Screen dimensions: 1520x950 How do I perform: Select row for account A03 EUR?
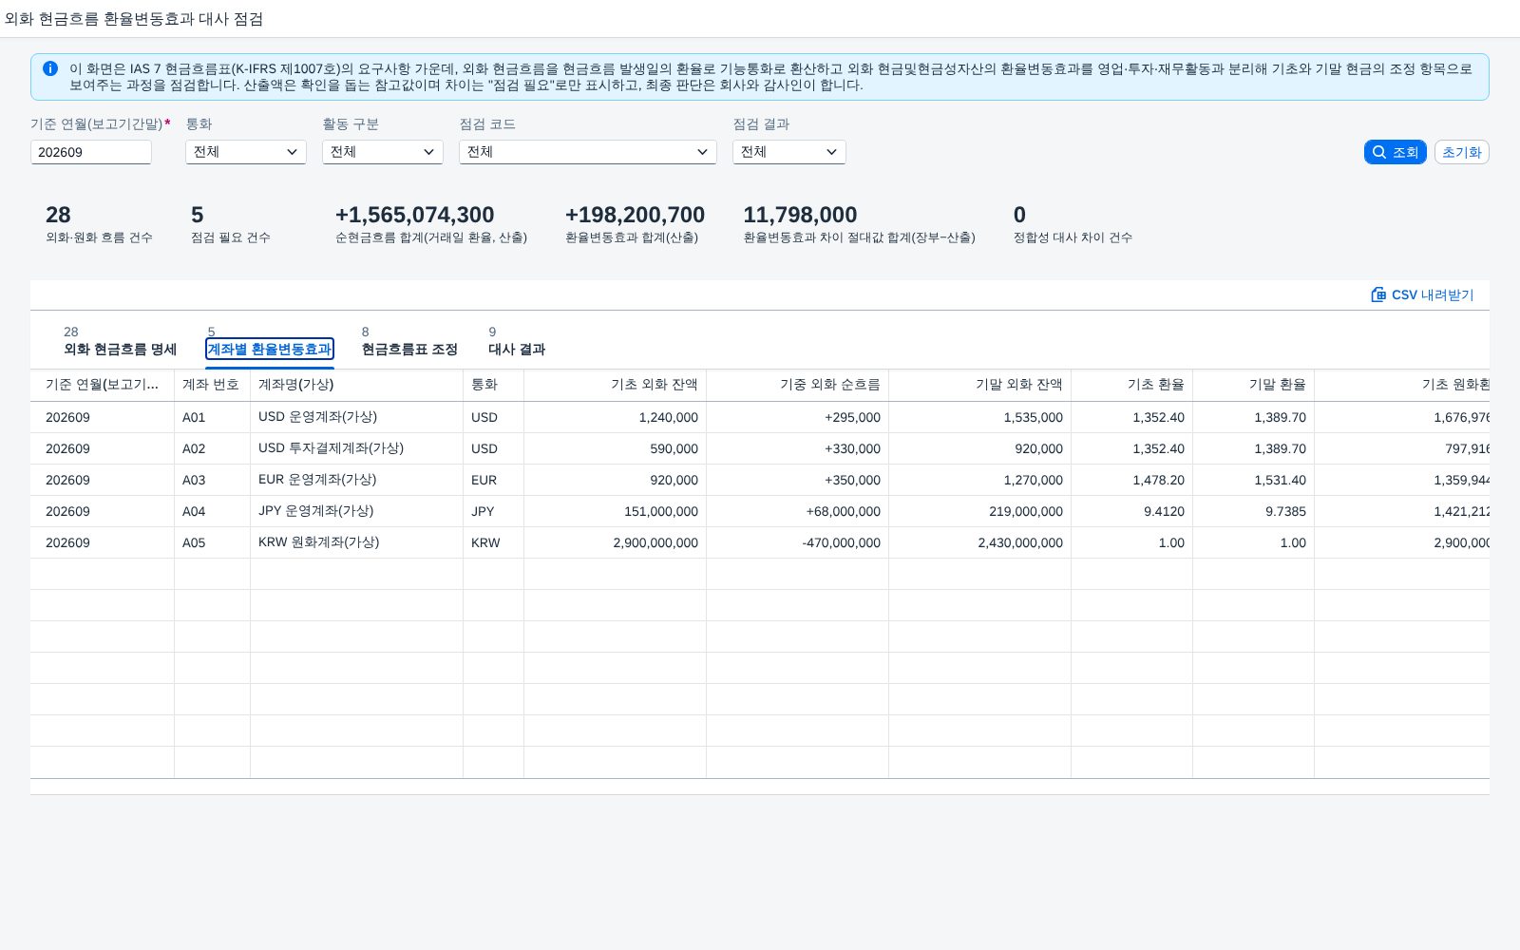click(x=760, y=480)
